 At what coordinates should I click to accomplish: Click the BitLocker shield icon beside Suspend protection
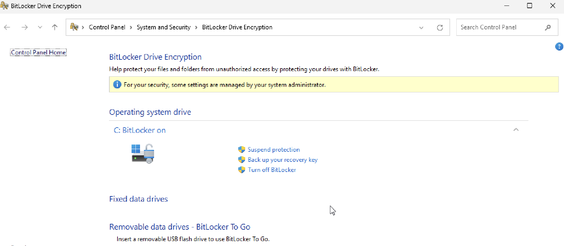242,149
